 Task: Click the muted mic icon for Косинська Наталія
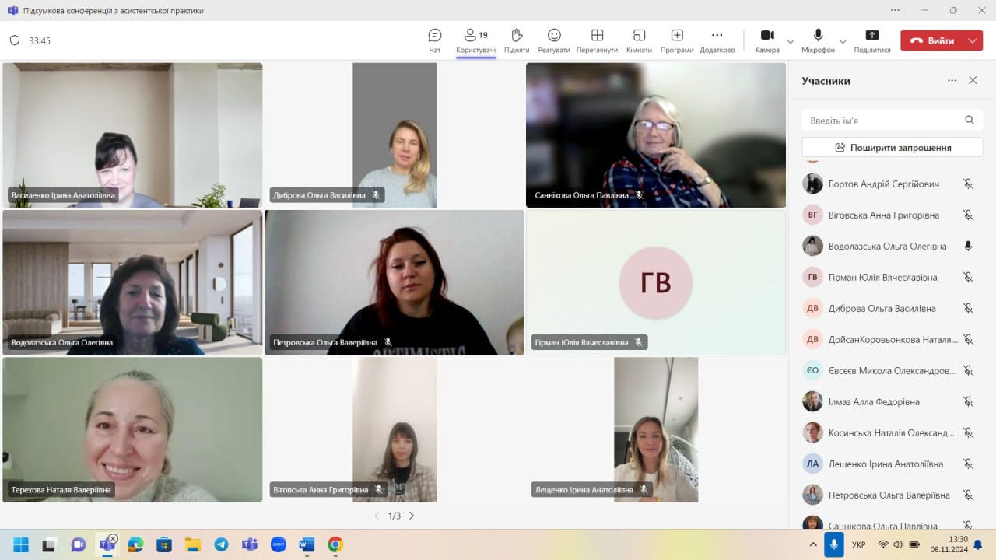968,433
